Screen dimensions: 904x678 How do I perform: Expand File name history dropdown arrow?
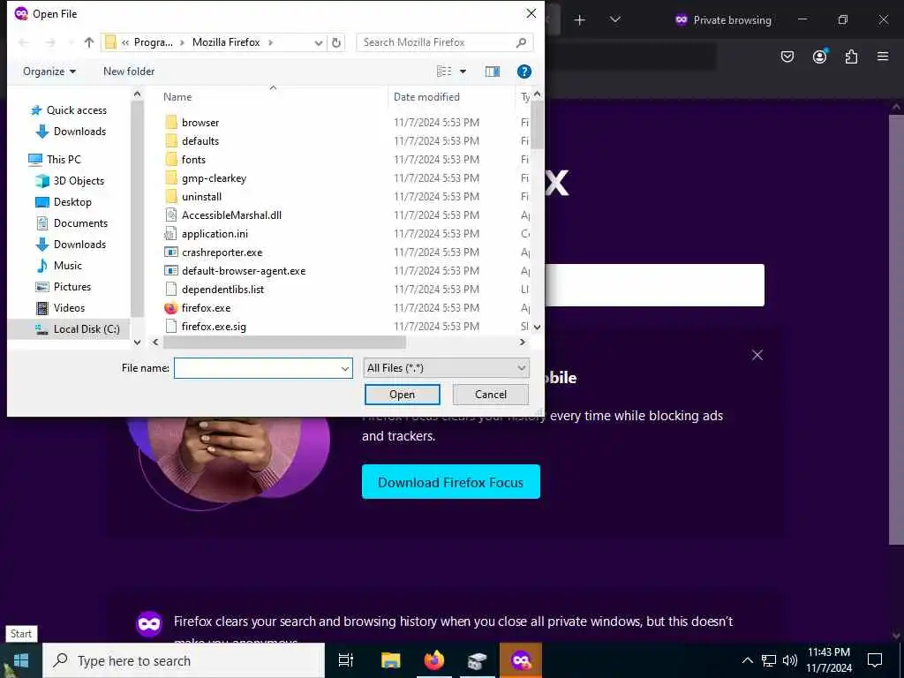(x=345, y=368)
